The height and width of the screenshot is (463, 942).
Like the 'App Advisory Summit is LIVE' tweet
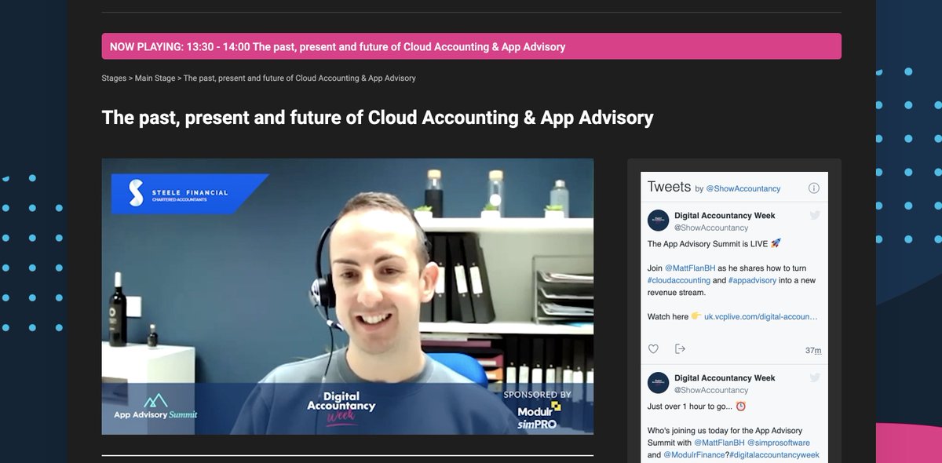[653, 349]
